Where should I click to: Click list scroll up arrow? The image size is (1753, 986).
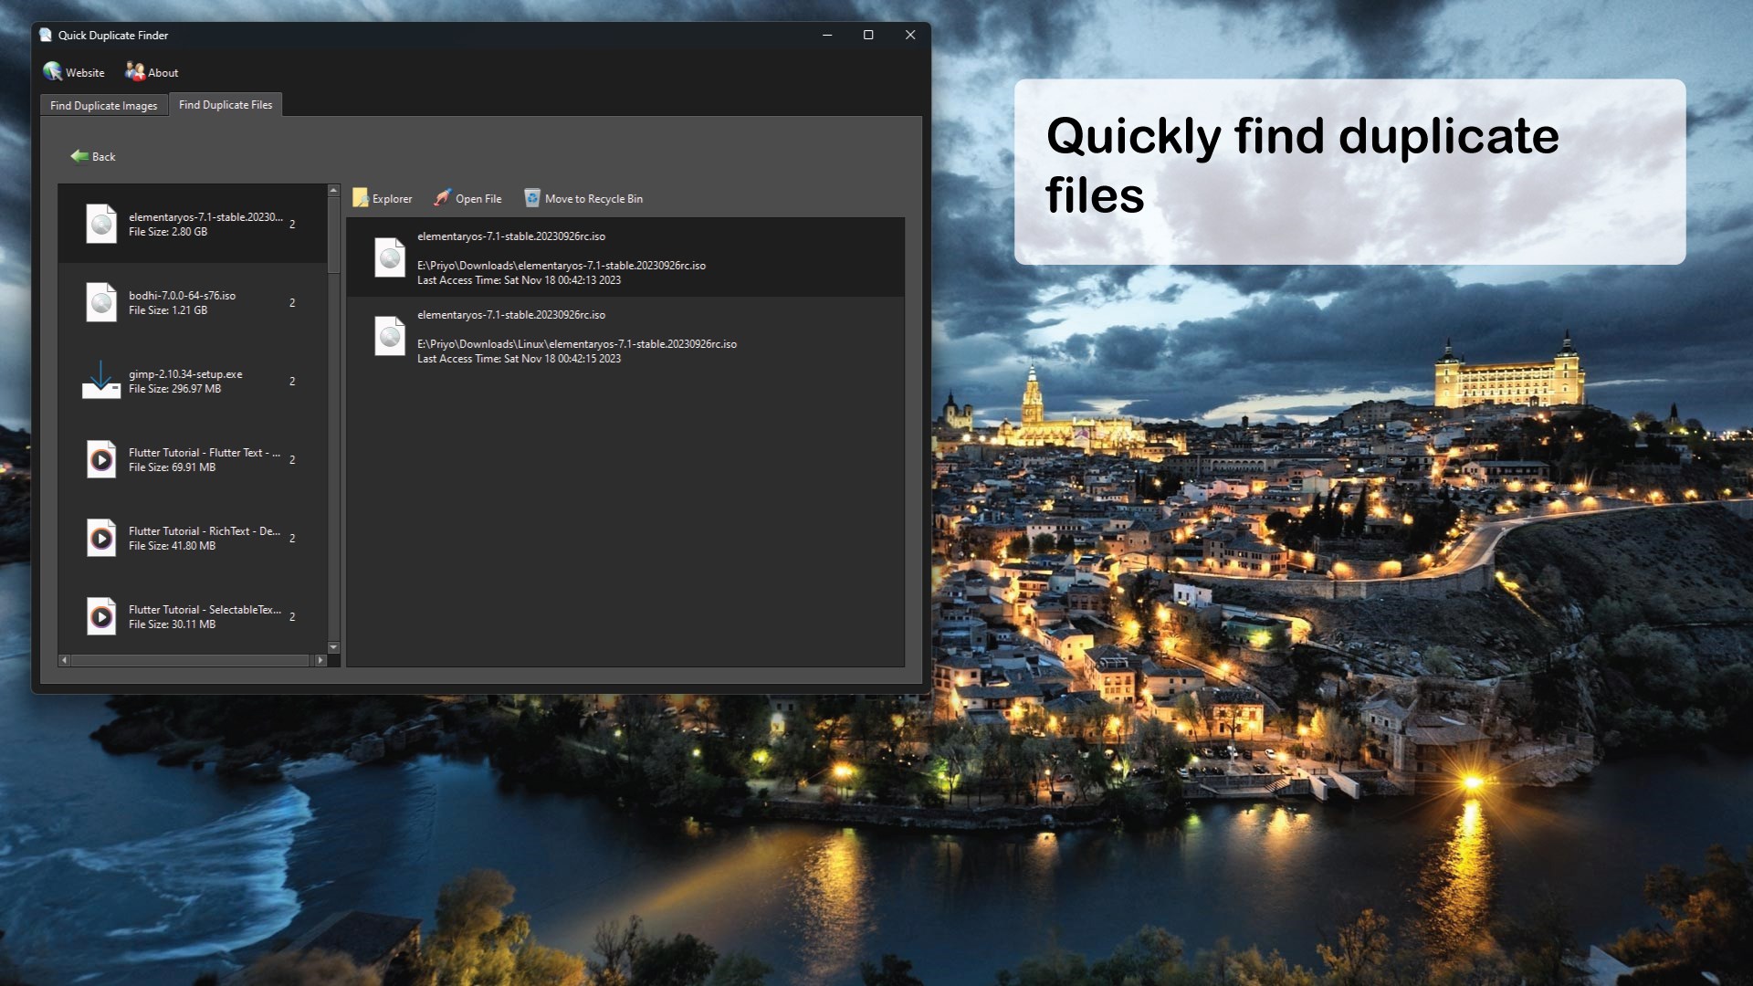(x=333, y=191)
